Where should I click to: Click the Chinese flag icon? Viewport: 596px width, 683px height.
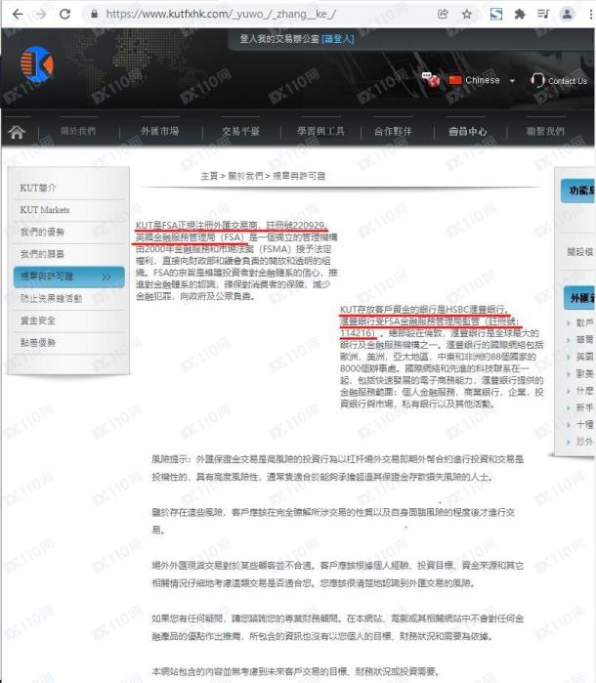[x=455, y=80]
